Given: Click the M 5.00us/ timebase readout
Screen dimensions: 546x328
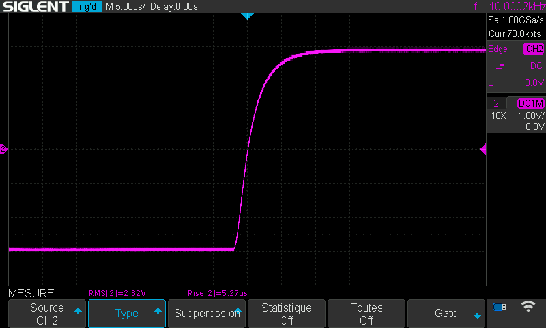Looking at the screenshot, I should click(126, 6).
